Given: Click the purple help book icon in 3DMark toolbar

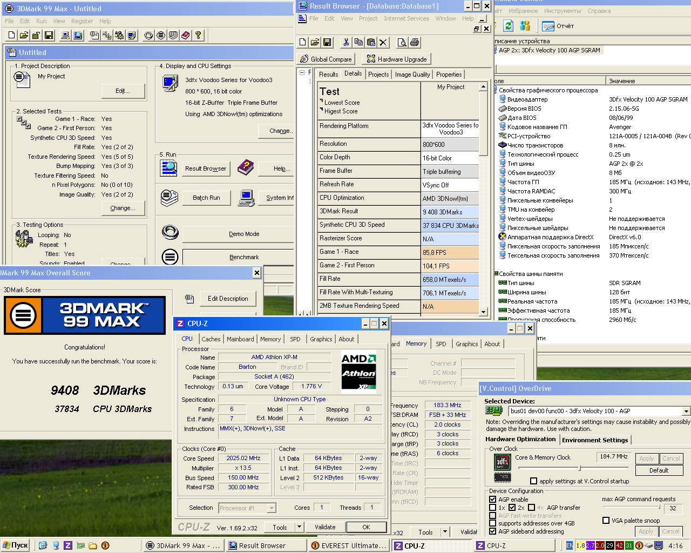Looking at the screenshot, I should [186, 36].
